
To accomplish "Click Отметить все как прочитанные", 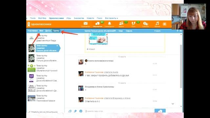I will point(43,112).
